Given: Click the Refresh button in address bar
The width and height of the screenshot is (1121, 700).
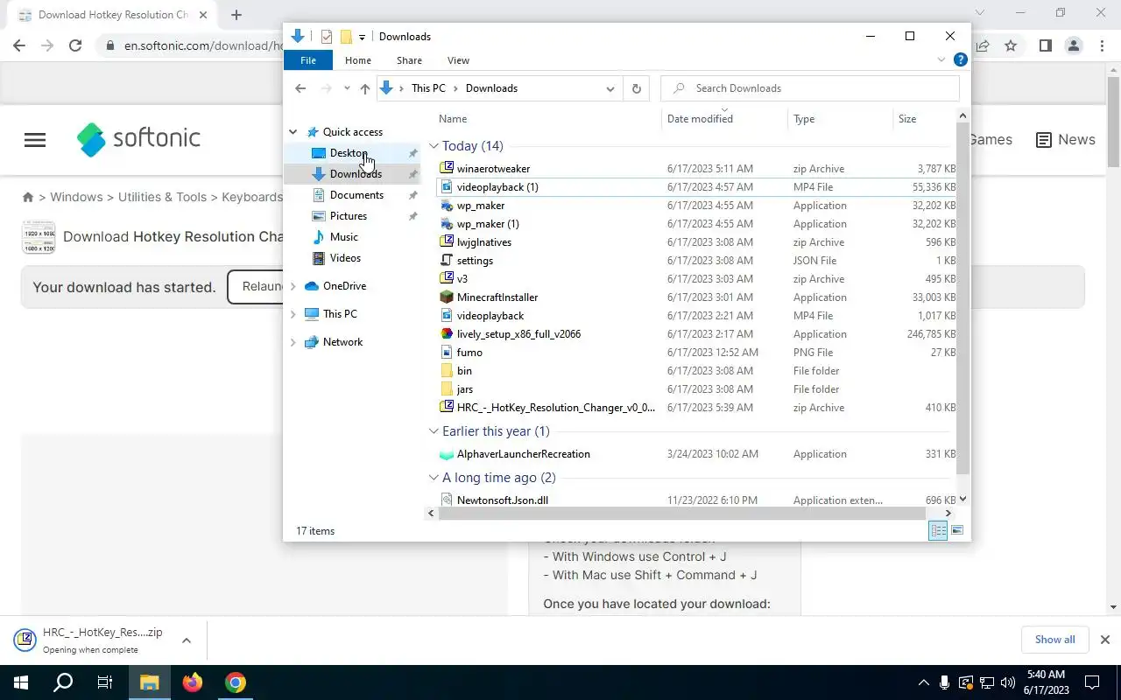Looking at the screenshot, I should tap(637, 87).
